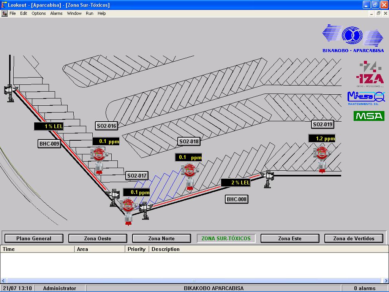This screenshot has height=292, width=389.
Task: Click the Administrator status bar entry
Action: [x=60, y=288]
